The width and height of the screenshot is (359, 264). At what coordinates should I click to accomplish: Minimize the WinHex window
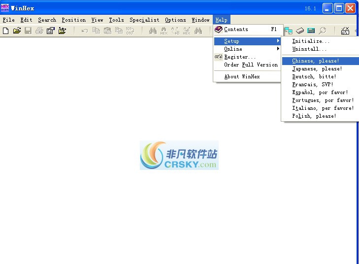coord(327,8)
